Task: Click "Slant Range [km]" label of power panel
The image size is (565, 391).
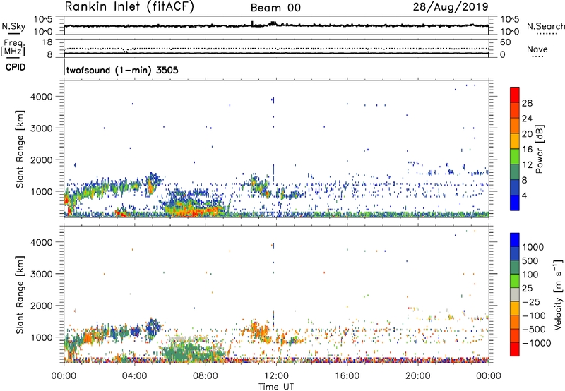Action: click(x=20, y=149)
